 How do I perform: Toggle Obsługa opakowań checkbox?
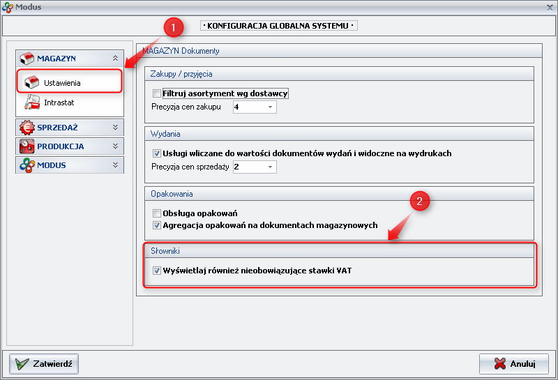(156, 213)
